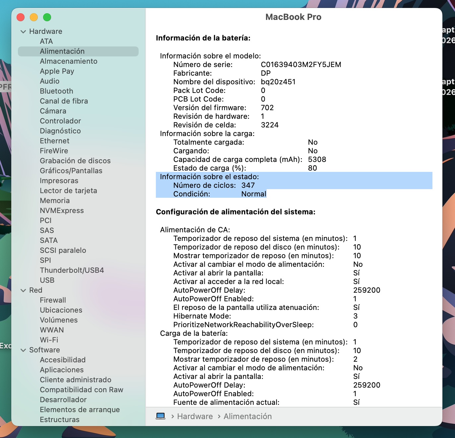Click Hardware in the bottom path bar
This screenshot has width=455, height=438.
[x=195, y=416]
